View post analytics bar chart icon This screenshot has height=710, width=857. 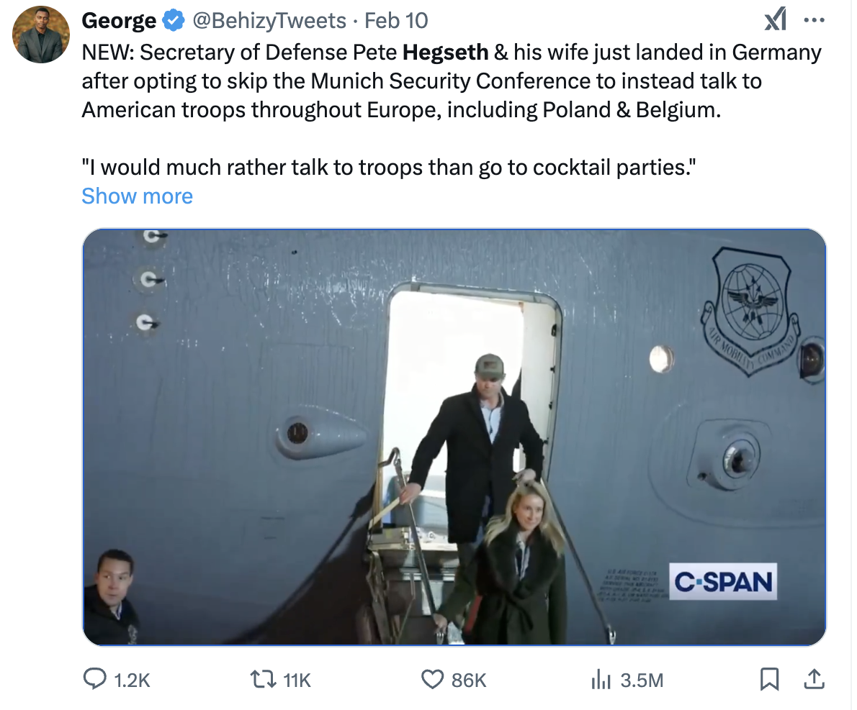600,679
